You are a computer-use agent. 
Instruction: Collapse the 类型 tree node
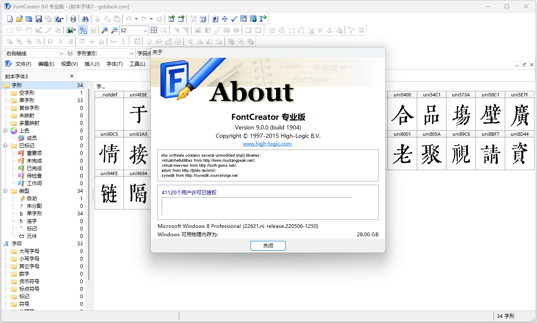tap(6, 191)
